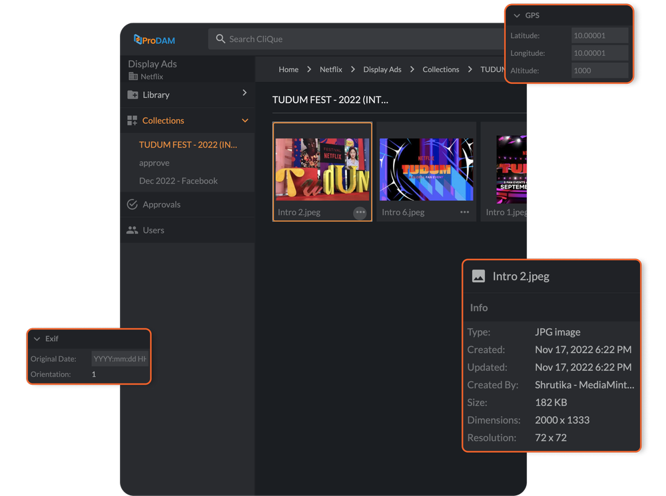The width and height of the screenshot is (666, 496).
Task: Click the JPG image type value
Action: (x=557, y=332)
